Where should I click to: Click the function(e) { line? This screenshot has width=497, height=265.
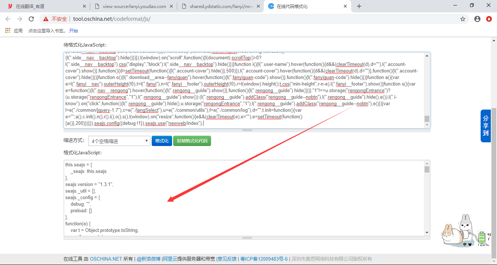click(78, 224)
